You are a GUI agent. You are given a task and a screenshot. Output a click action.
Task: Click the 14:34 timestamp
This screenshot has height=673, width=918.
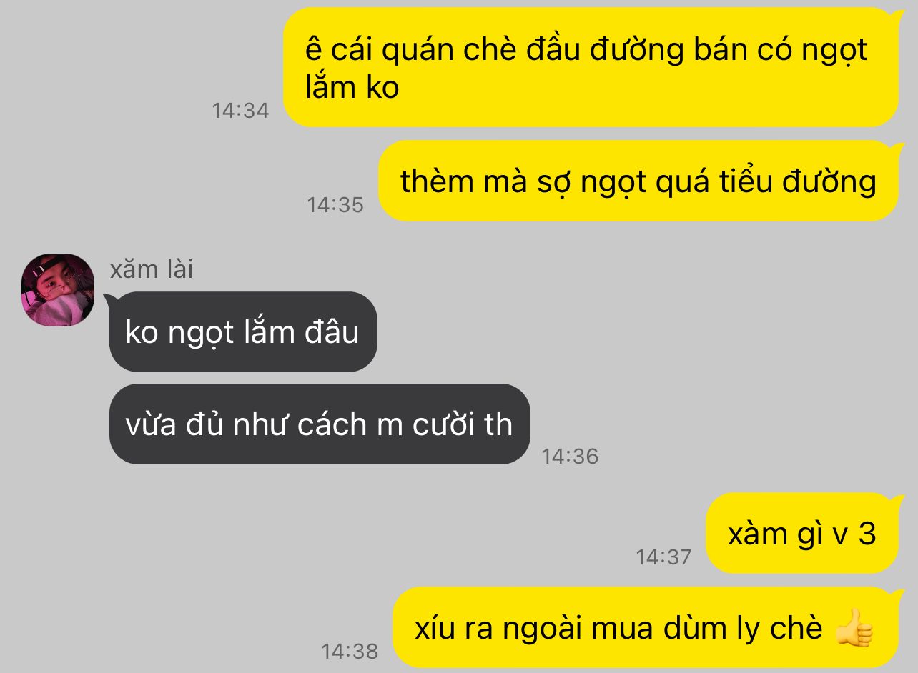(x=240, y=111)
